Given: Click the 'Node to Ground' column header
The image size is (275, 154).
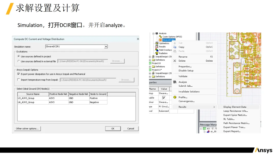Looking at the screenshot, I should (x=98, y=94).
